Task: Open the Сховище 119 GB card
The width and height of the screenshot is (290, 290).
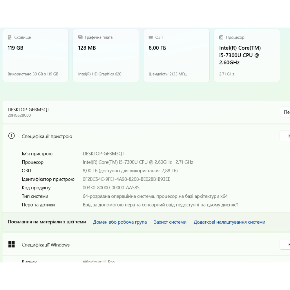Action: 35,55
